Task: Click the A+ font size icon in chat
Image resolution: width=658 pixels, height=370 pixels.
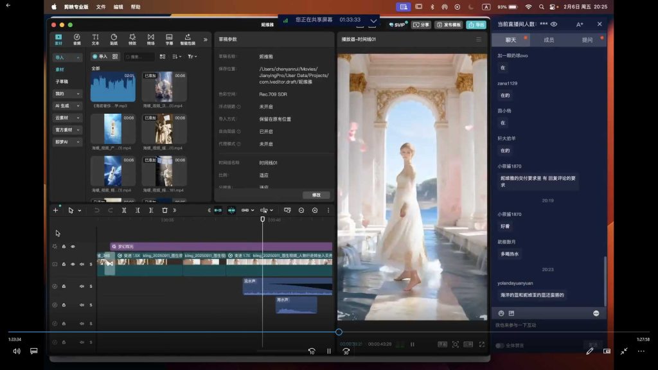Action: [x=580, y=24]
